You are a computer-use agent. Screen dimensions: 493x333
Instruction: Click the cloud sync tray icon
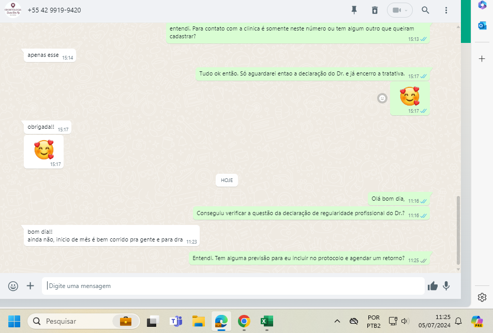(x=354, y=321)
